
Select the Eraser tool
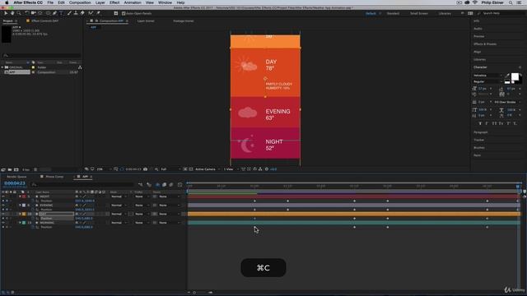coord(82,13)
